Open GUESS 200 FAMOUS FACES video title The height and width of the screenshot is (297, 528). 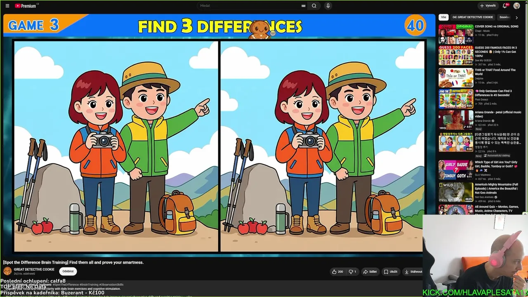(496, 52)
